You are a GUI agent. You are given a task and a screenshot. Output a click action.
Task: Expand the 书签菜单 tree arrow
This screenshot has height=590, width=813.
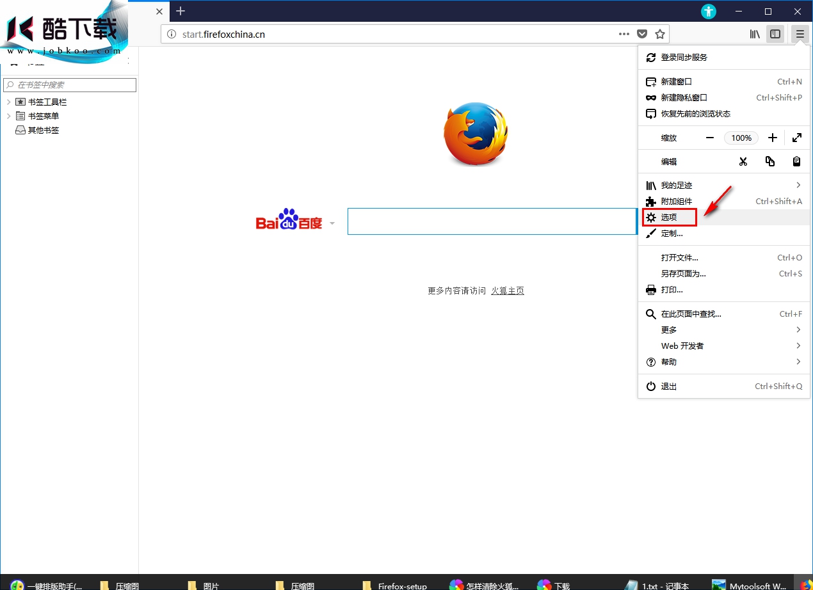coord(8,116)
